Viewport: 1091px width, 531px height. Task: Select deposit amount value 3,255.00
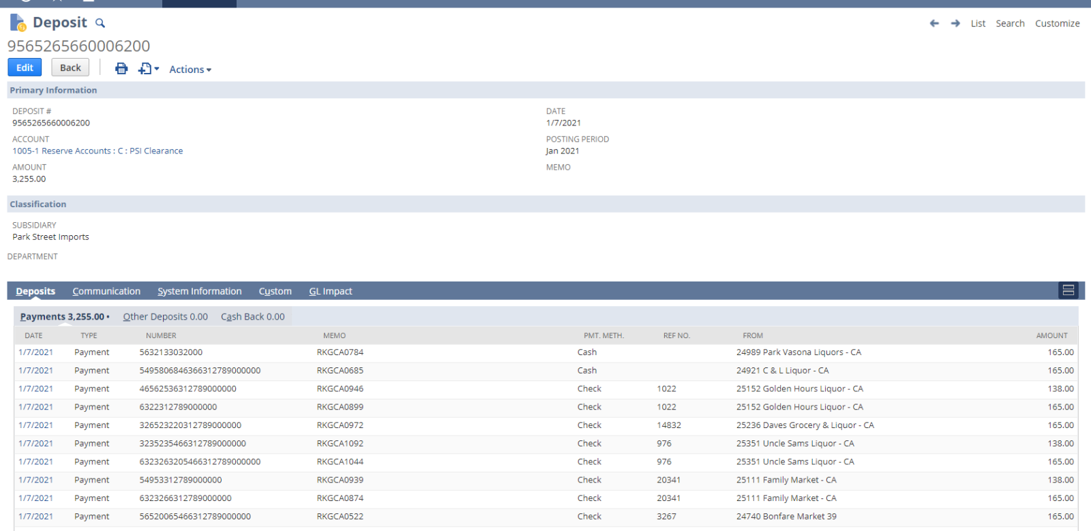(29, 179)
